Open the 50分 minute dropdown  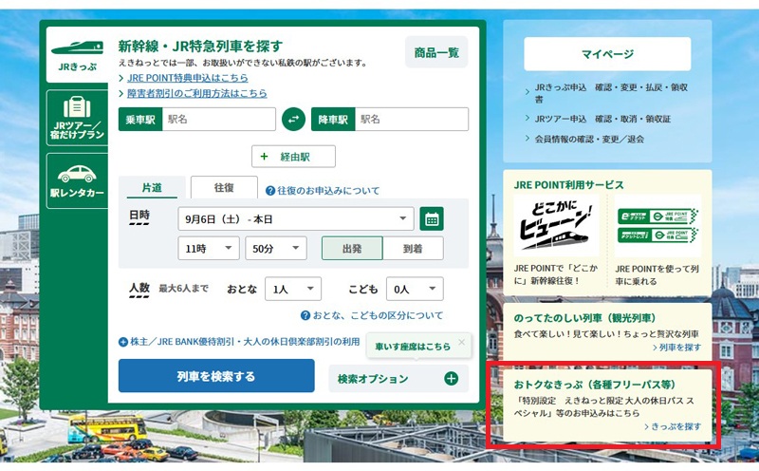click(x=276, y=249)
